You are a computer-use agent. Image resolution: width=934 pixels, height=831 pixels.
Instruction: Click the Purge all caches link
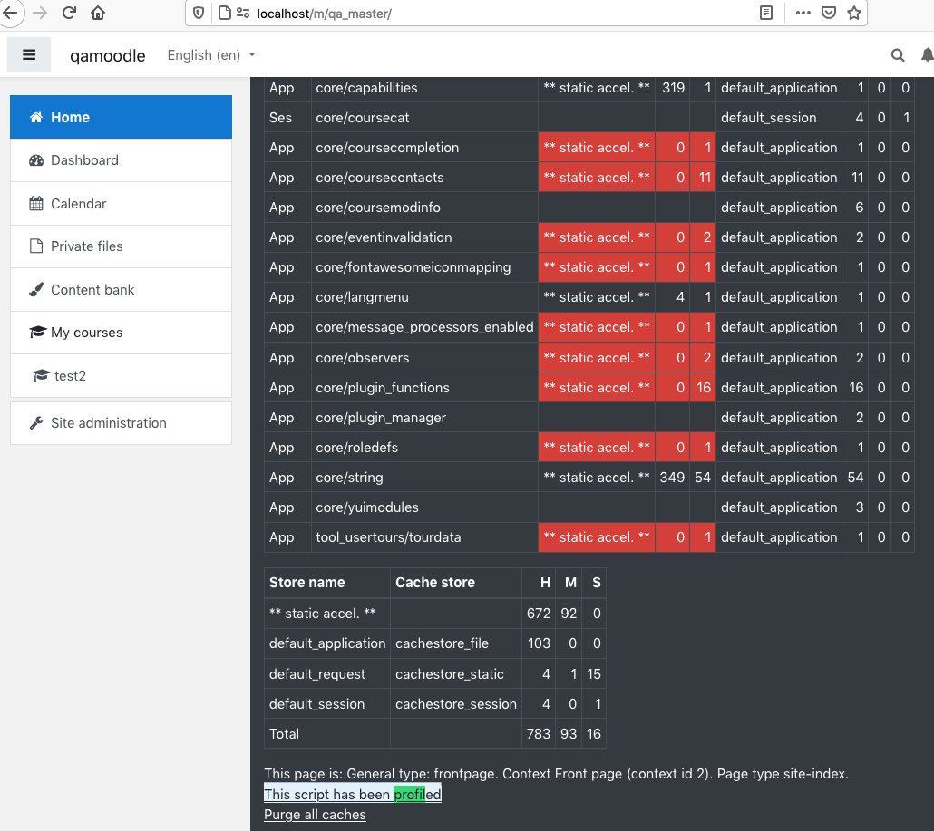point(315,815)
